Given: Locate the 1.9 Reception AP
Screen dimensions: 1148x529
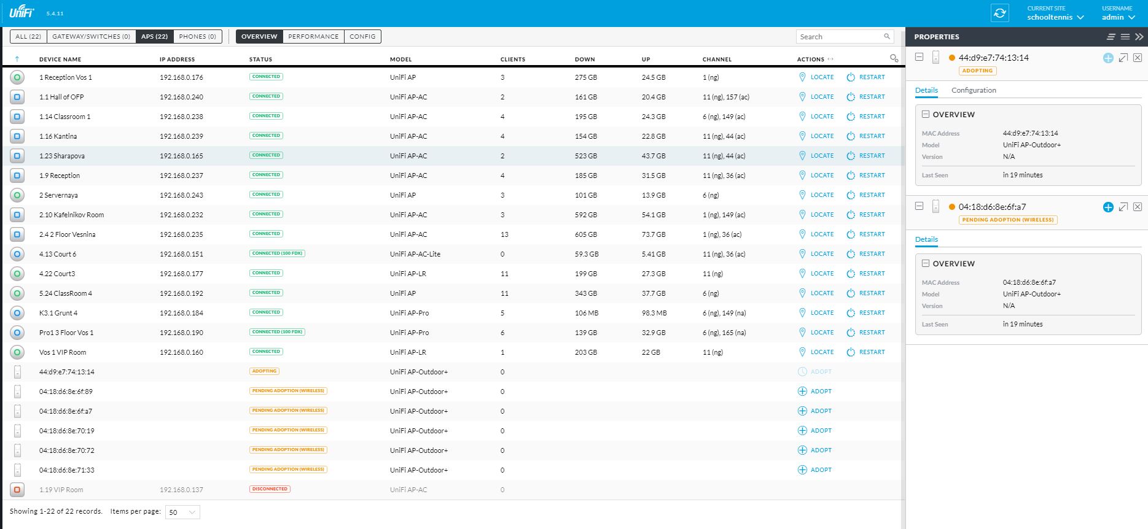Looking at the screenshot, I should 816,176.
